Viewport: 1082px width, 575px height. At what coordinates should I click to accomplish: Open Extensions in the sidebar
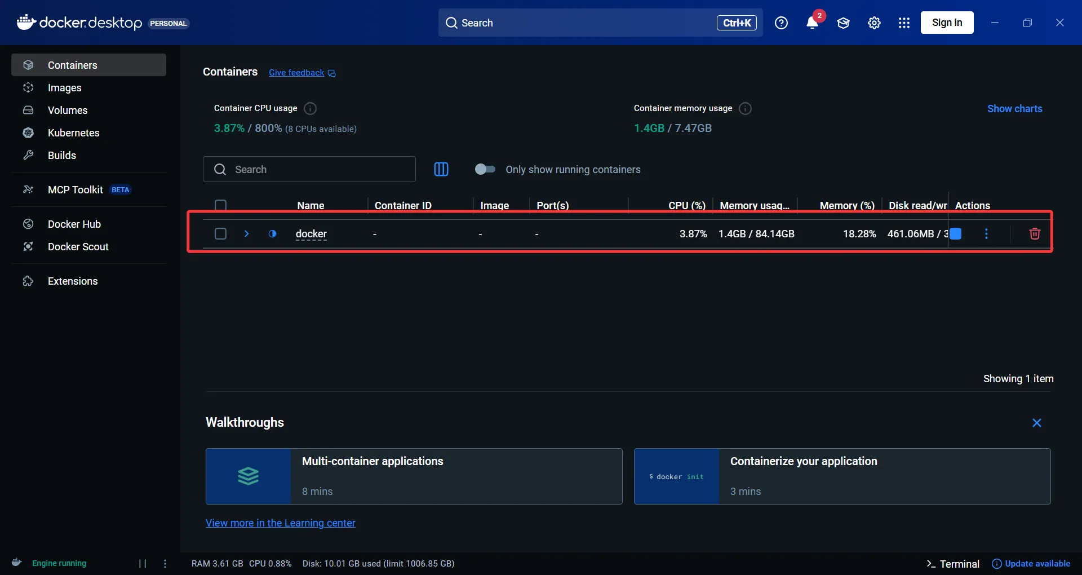pyautogui.click(x=88, y=281)
